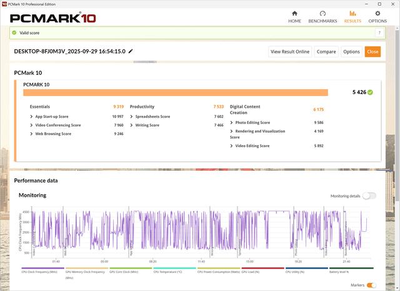Click the Productivity score 7 533

pyautogui.click(x=219, y=107)
